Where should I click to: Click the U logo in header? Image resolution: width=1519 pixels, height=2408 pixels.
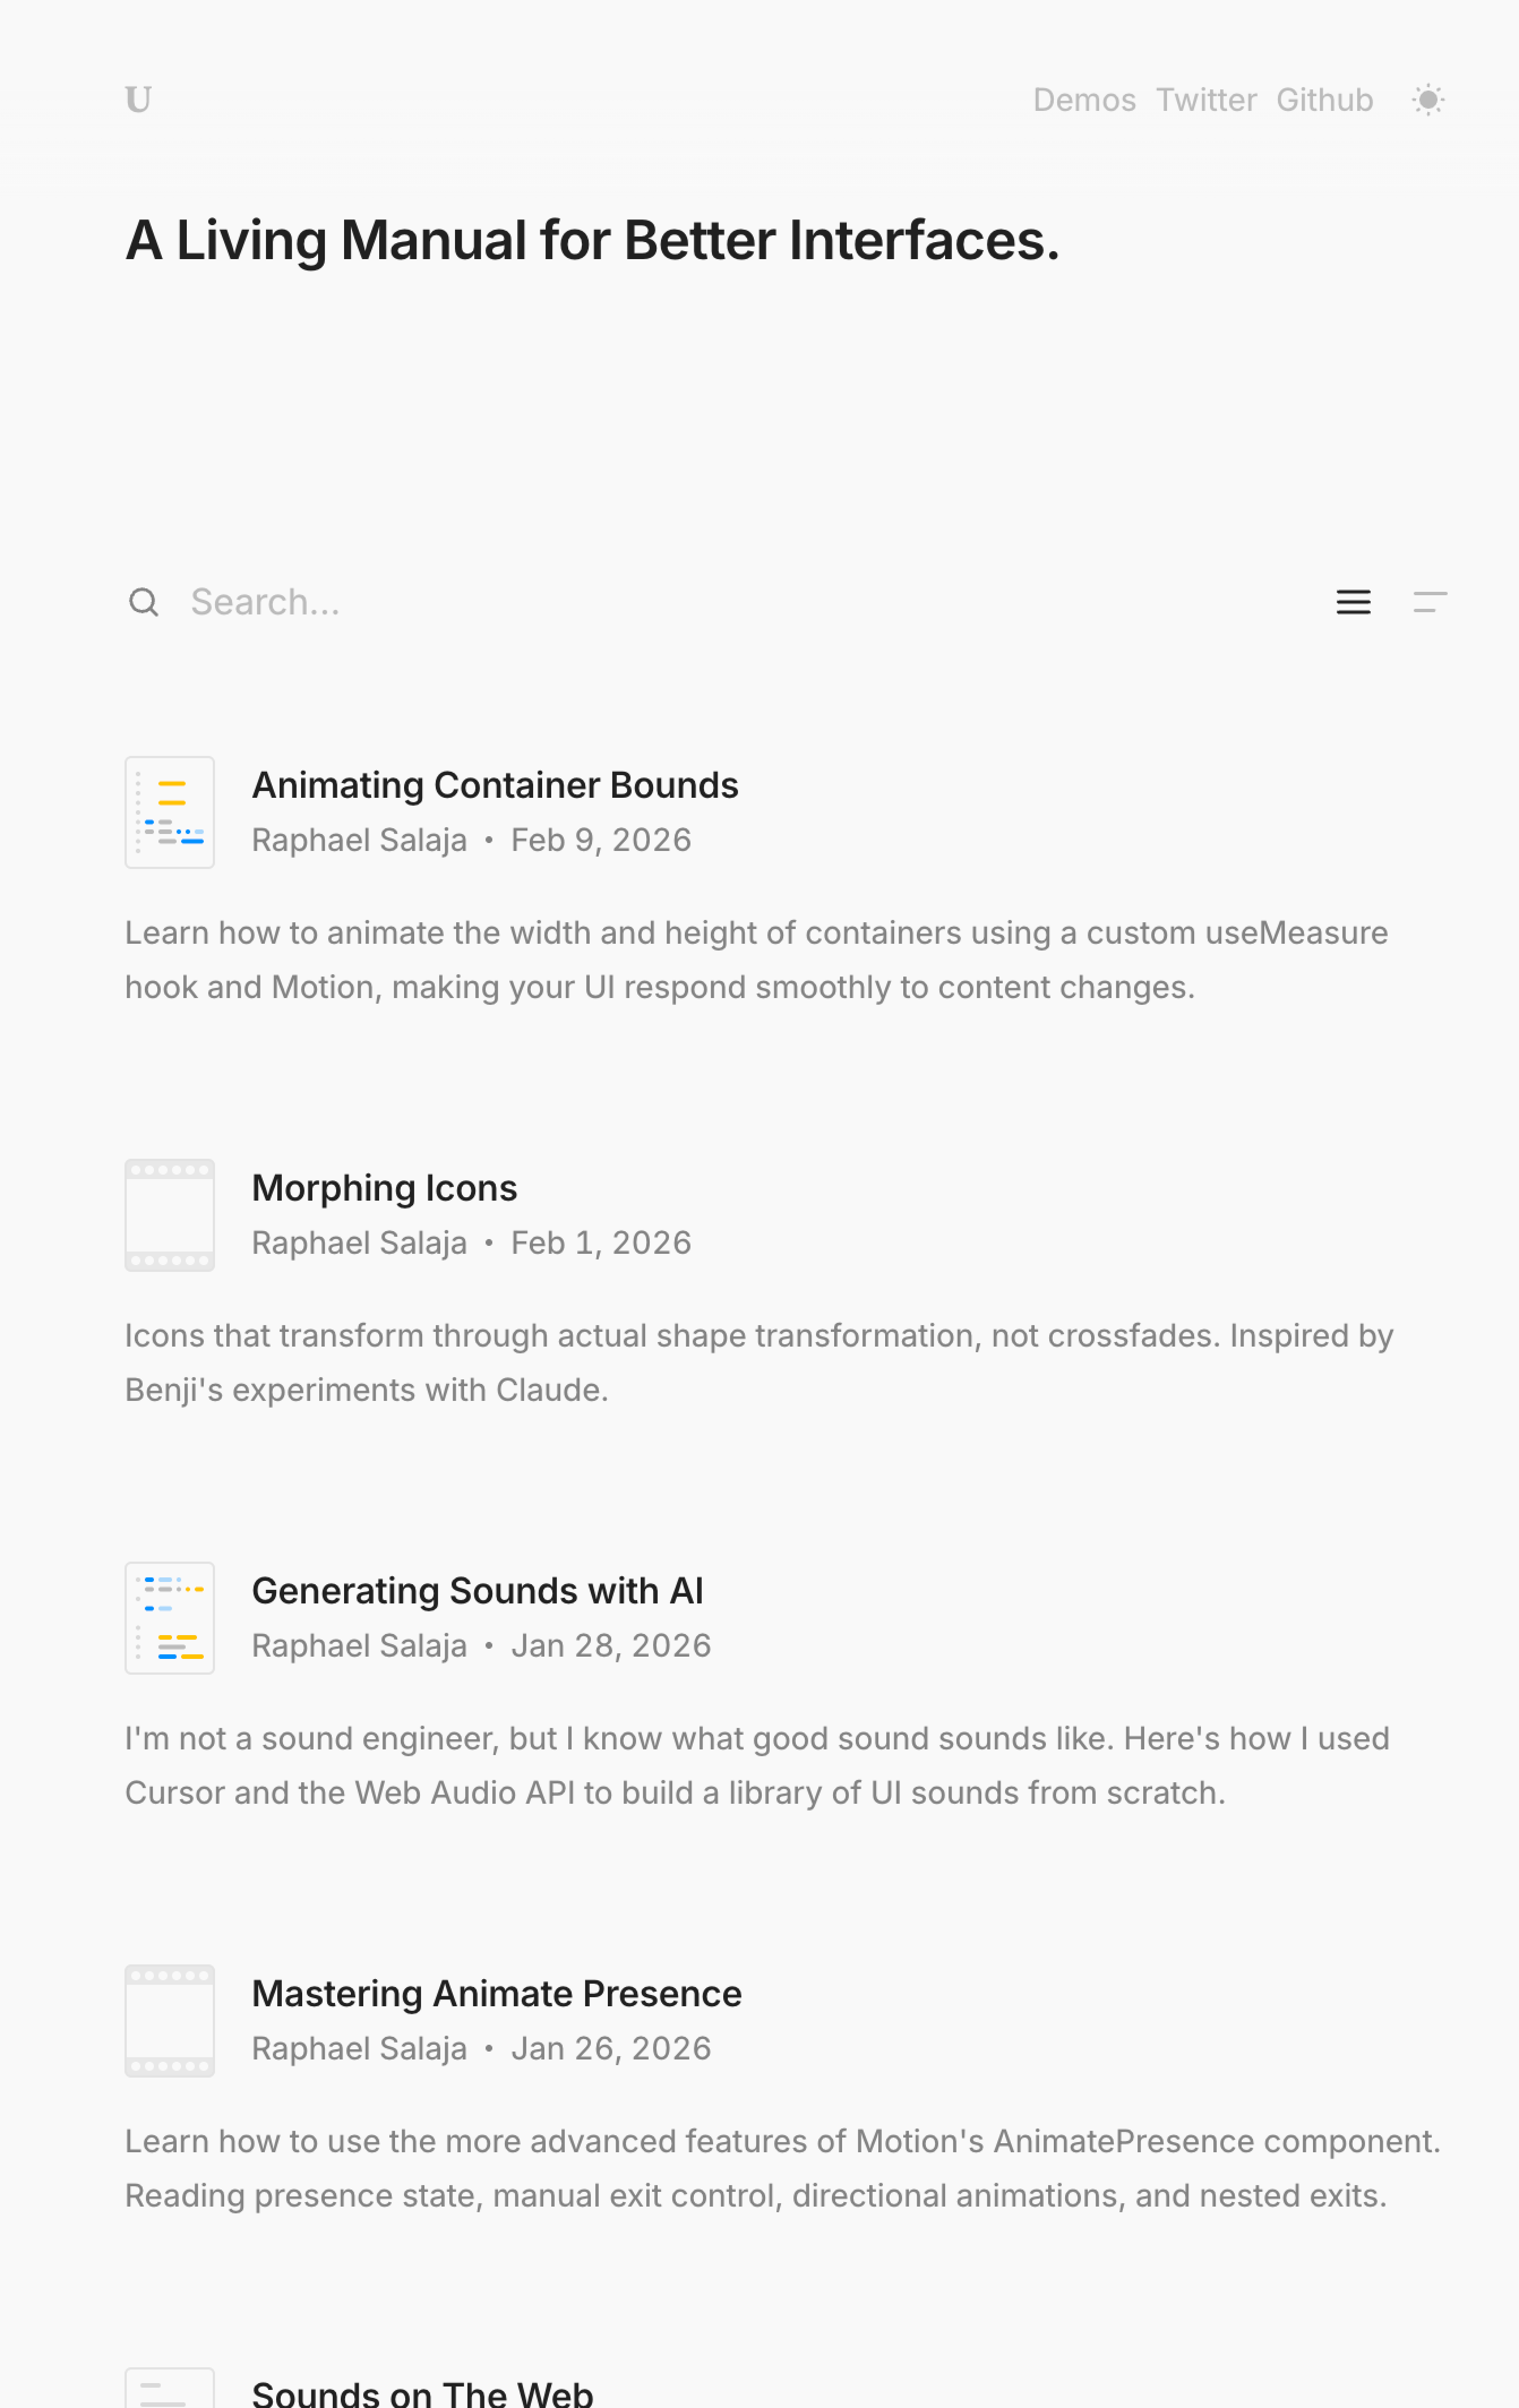click(138, 100)
